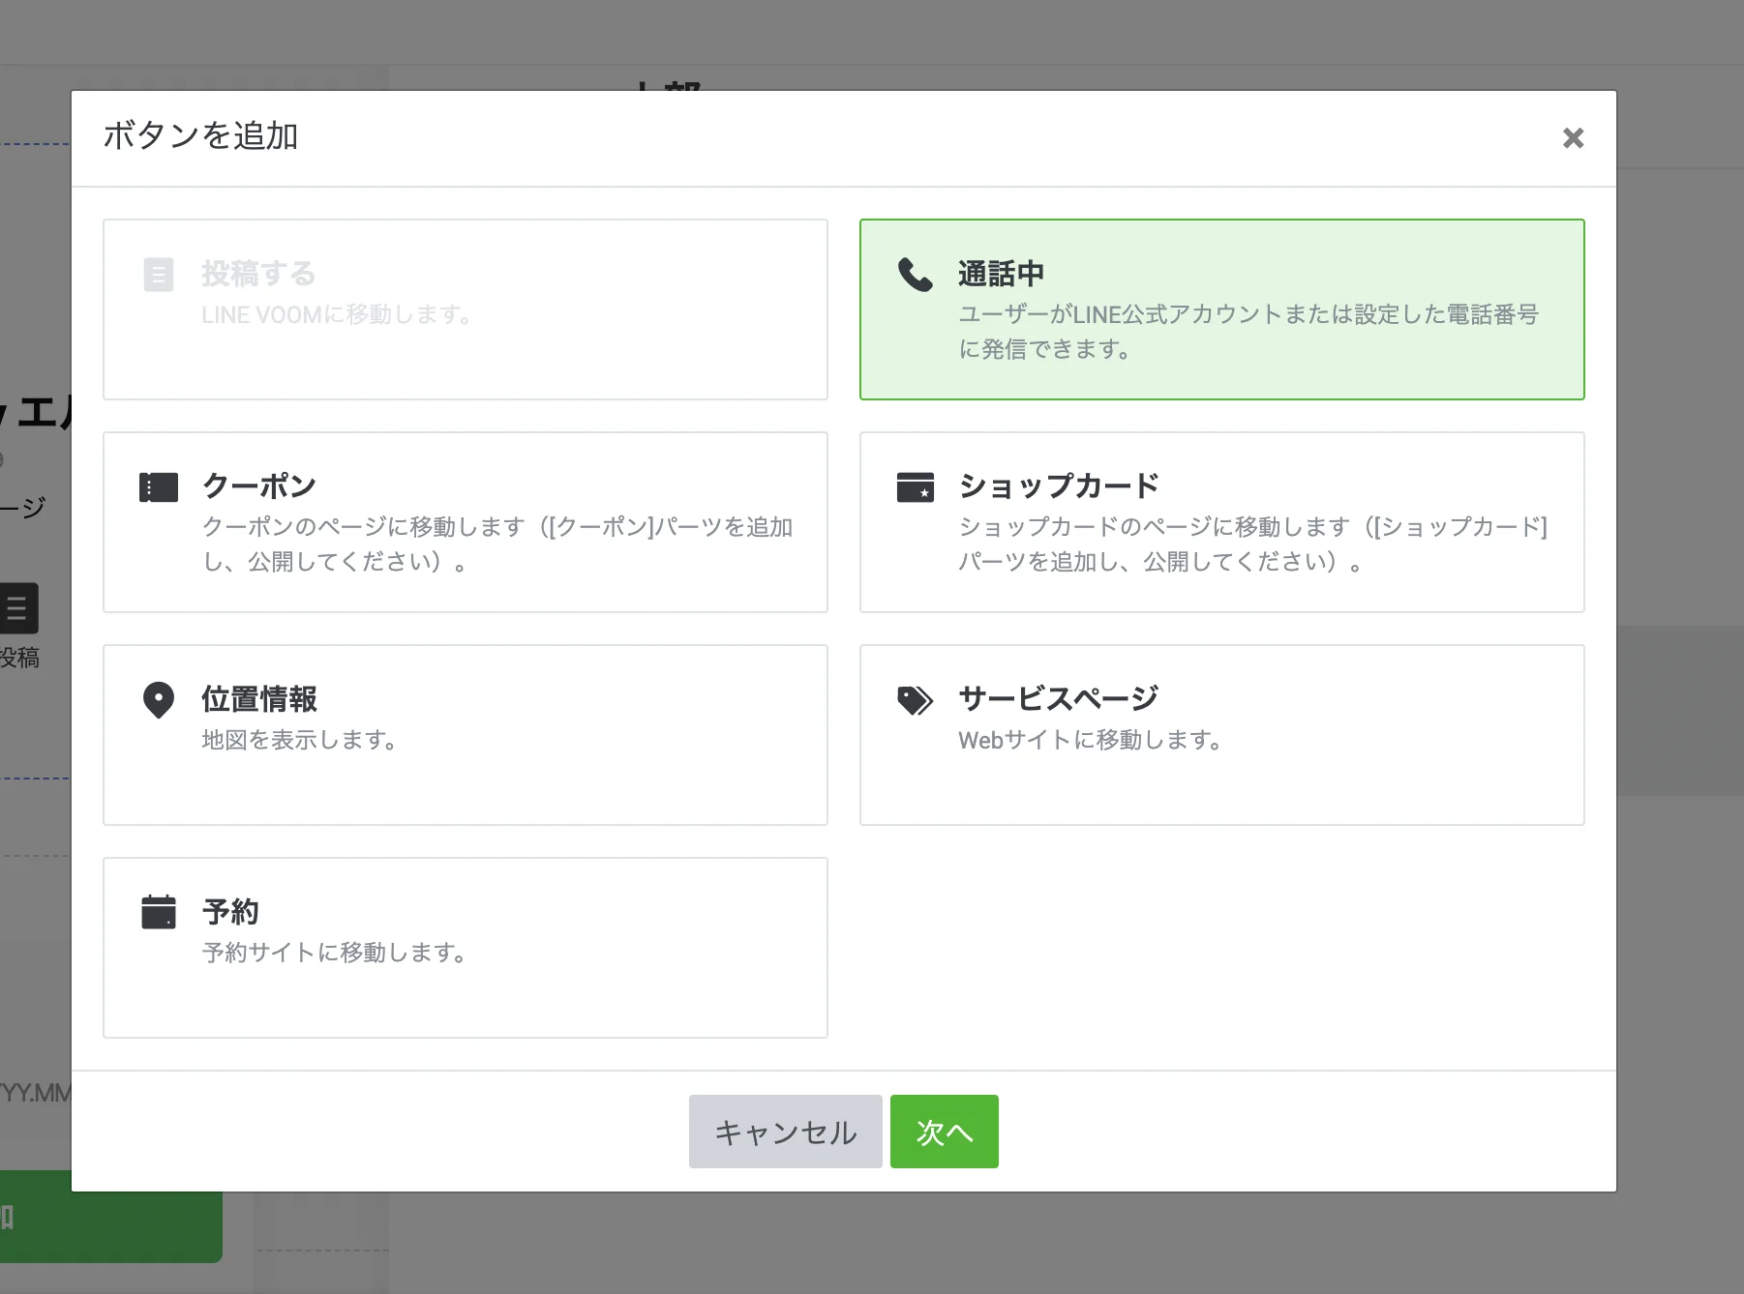Select the ショップカード option title
Image resolution: width=1744 pixels, height=1294 pixels.
click(1059, 486)
